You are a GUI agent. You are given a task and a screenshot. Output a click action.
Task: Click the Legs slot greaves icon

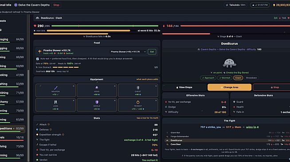click(x=55, y=102)
